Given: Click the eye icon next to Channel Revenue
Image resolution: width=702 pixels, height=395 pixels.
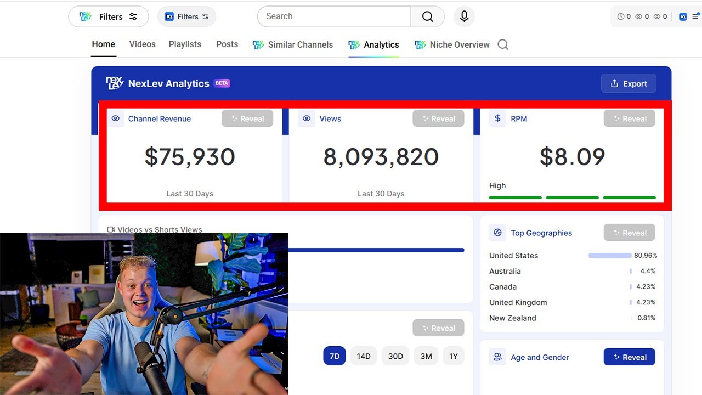Looking at the screenshot, I should pos(116,119).
